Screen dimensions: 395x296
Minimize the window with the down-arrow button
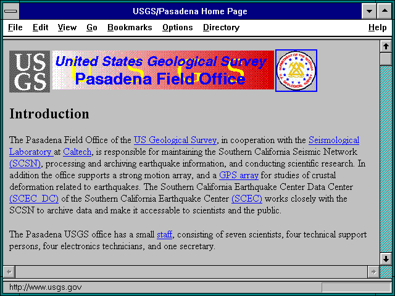369,11
